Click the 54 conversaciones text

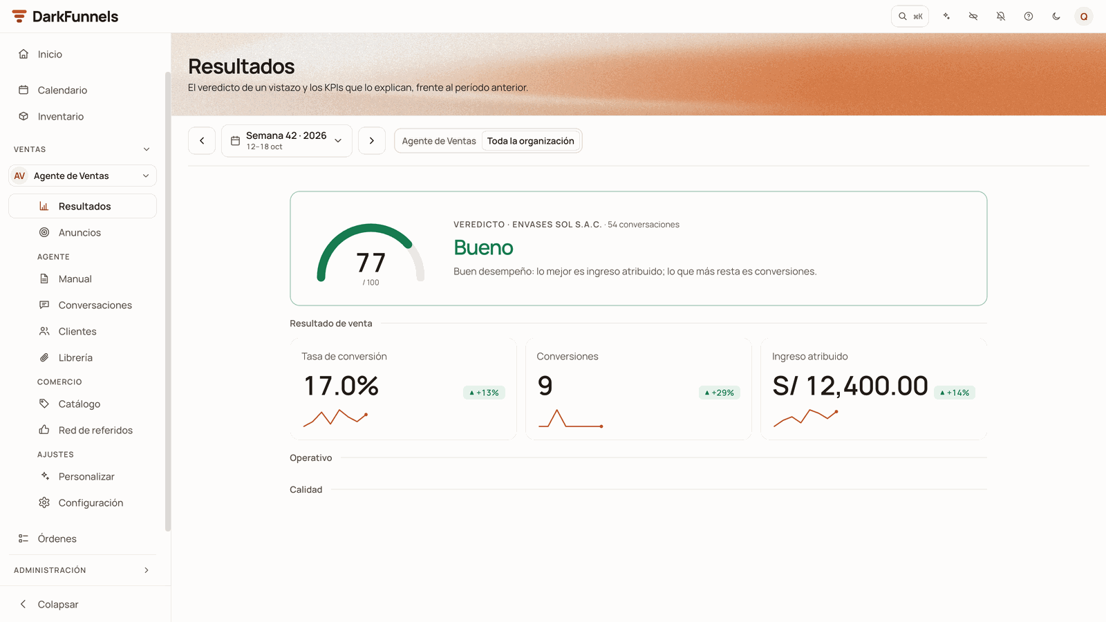pyautogui.click(x=644, y=225)
